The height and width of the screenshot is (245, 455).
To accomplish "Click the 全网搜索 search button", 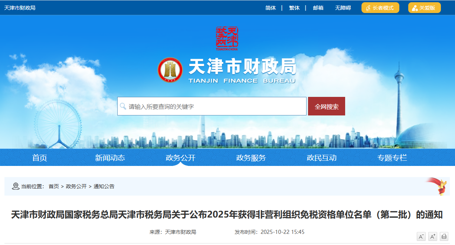I will click(326, 106).
